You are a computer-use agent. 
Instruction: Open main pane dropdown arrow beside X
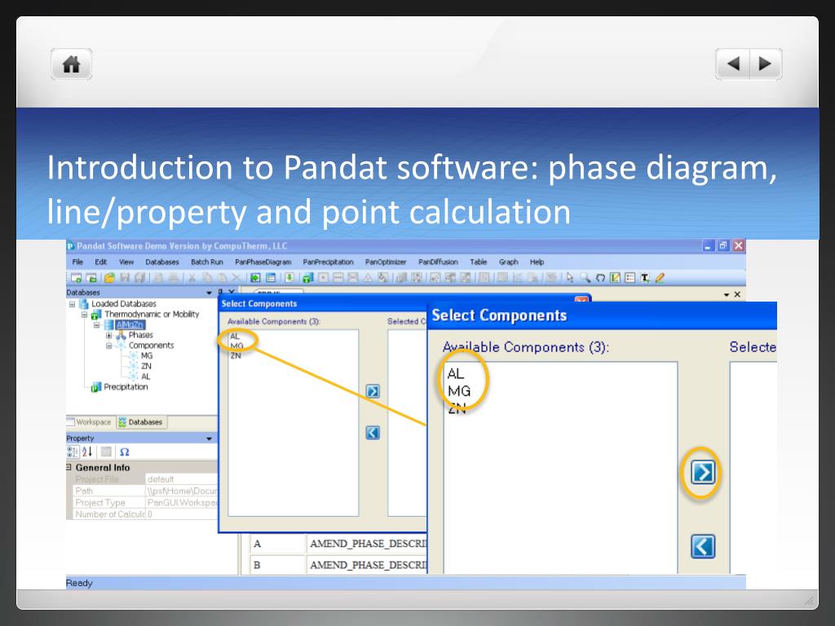[x=727, y=295]
